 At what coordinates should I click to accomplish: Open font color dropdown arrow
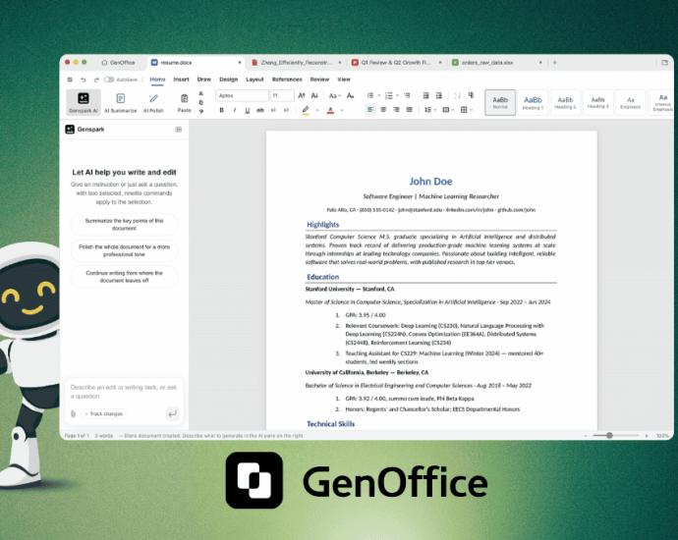pyautogui.click(x=342, y=110)
